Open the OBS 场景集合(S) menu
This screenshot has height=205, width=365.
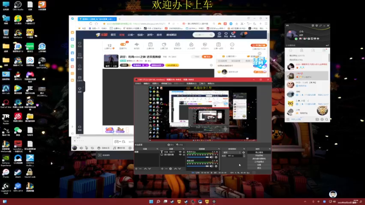(x=191, y=83)
